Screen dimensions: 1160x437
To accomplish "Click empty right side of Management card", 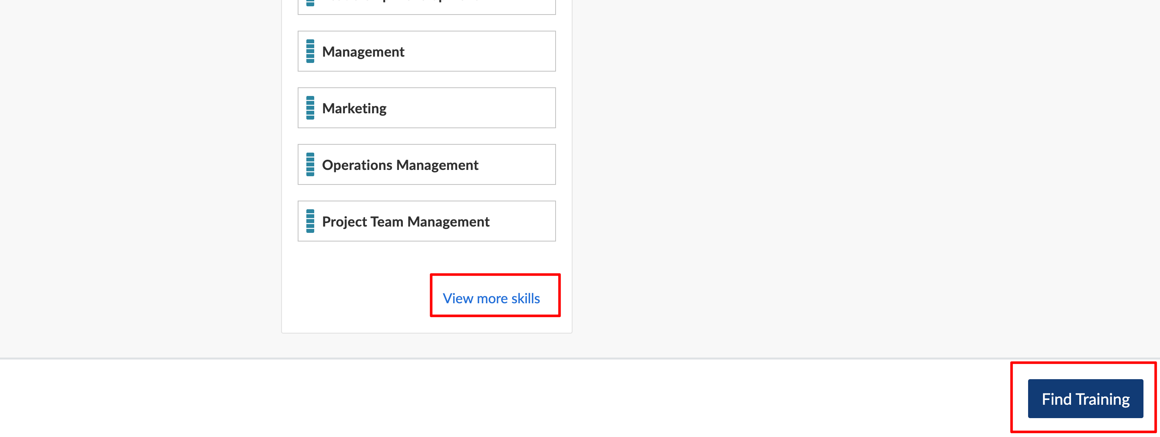I will (x=495, y=51).
